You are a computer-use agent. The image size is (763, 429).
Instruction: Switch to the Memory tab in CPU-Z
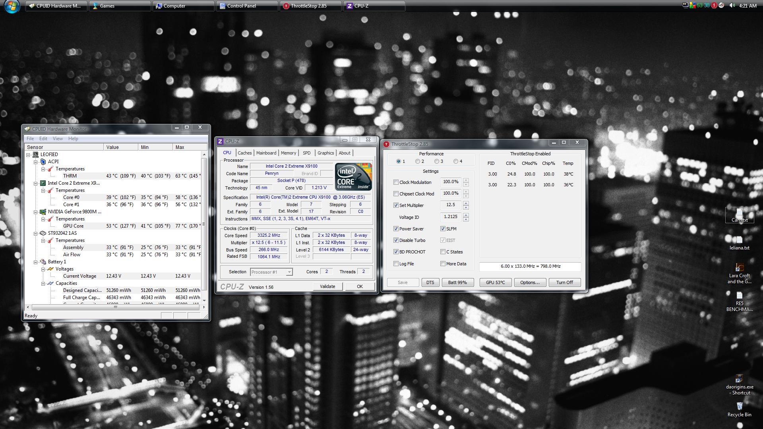click(289, 153)
